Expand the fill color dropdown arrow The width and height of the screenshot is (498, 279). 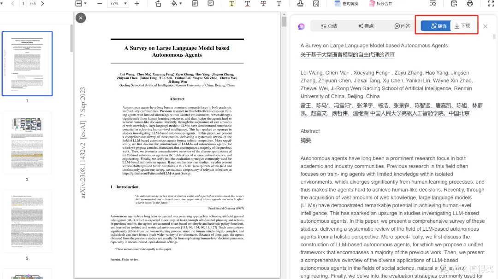click(181, 4)
